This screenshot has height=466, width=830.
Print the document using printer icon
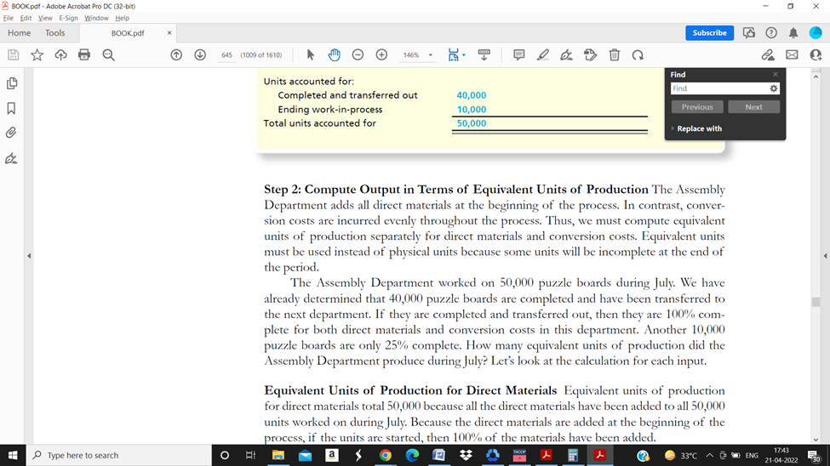coord(84,55)
